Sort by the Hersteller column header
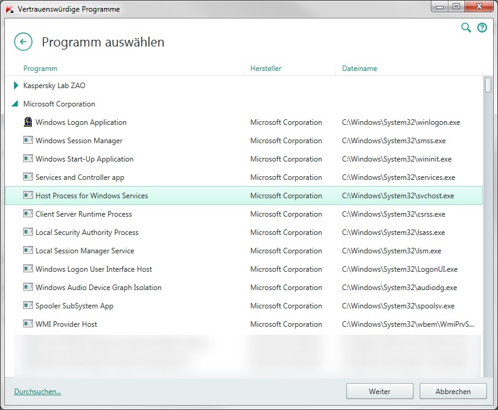498x410 pixels. point(266,69)
